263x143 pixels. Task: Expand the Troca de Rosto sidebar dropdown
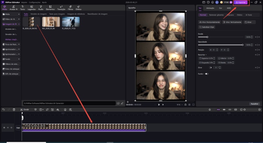[19, 44]
